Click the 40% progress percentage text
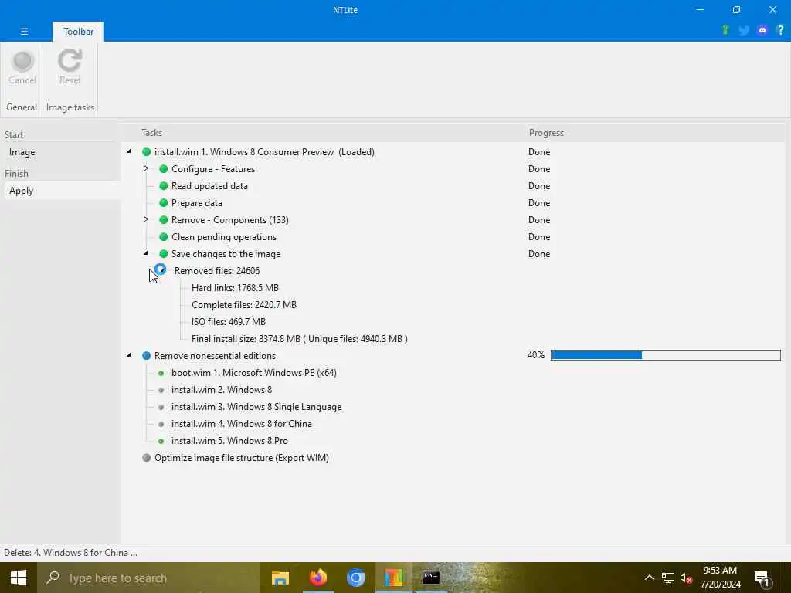 click(536, 355)
